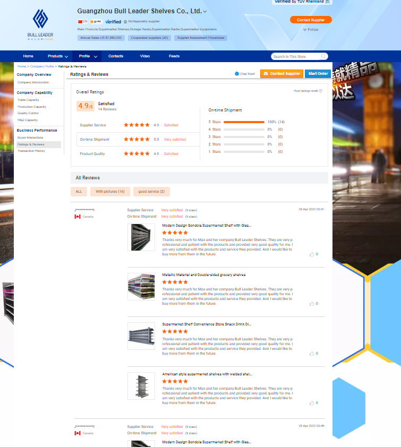Expand the company name dropdown arrow
Viewport: 401px width, 447px height.
coord(205,11)
